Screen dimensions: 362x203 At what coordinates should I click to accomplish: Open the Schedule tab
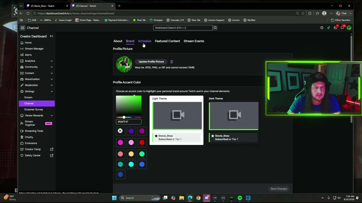point(145,41)
